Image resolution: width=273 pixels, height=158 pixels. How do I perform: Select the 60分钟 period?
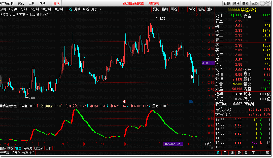[58, 9]
